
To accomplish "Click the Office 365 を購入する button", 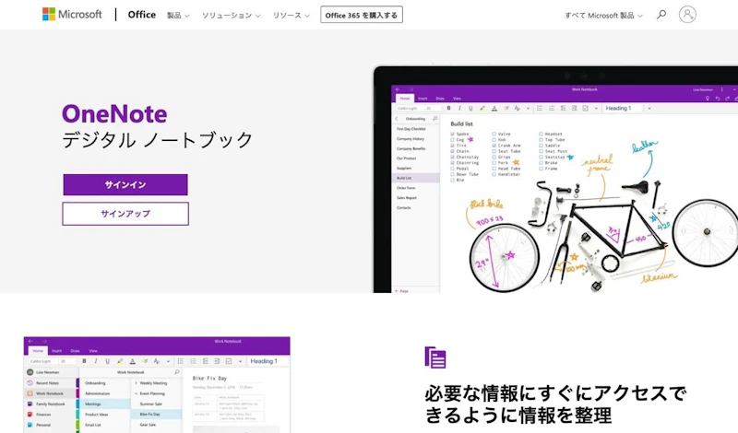I will pyautogui.click(x=362, y=15).
